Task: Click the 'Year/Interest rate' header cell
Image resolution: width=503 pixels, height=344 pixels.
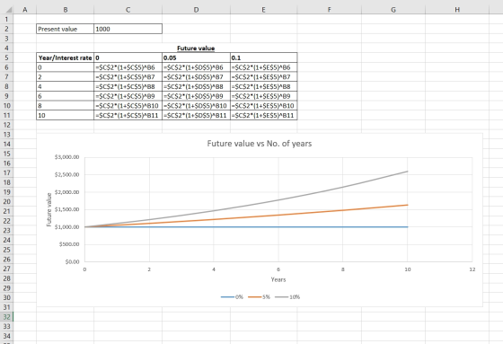Action: (x=65, y=57)
